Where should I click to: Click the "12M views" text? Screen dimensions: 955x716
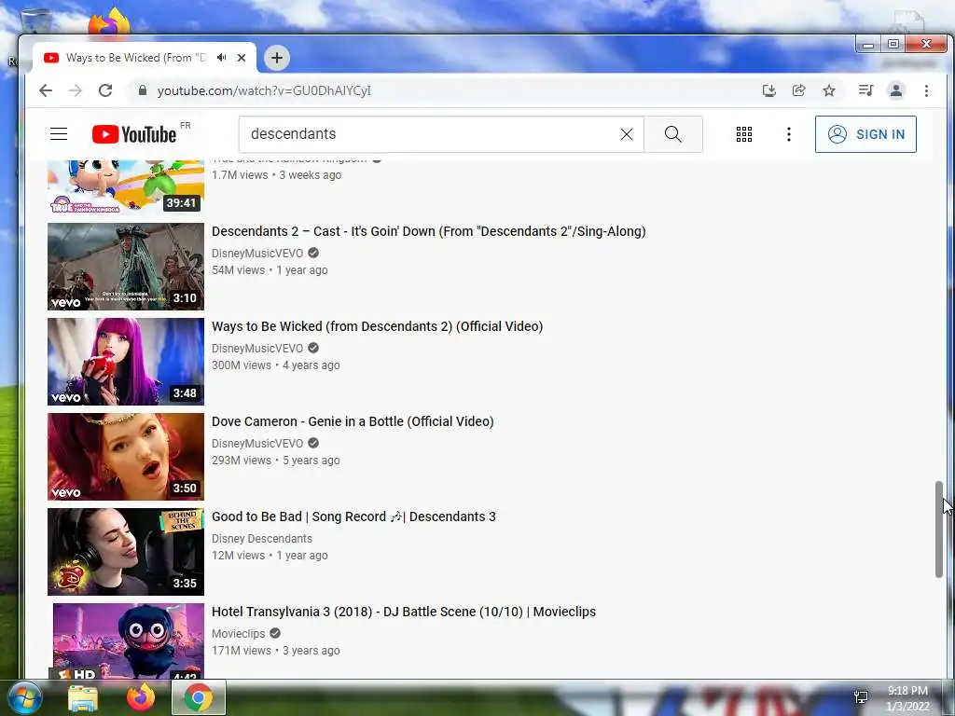tap(238, 555)
